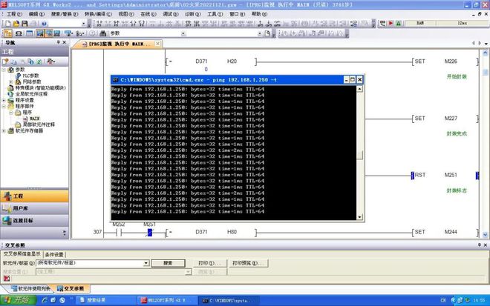This screenshot has width=490, height=306.
Task: Open the 调试 menu
Action: click(171, 14)
